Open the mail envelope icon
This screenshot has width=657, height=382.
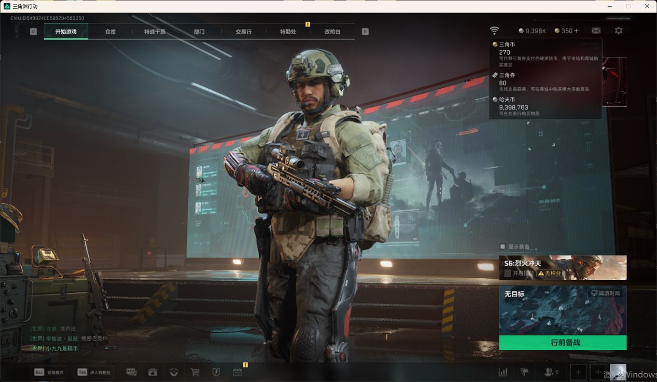click(x=596, y=30)
